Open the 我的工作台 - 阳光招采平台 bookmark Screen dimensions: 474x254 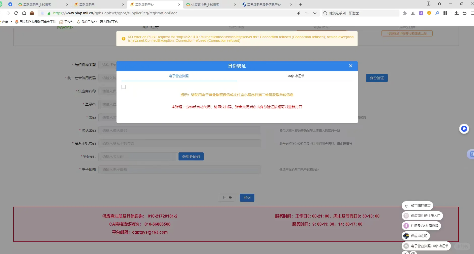click(97, 22)
